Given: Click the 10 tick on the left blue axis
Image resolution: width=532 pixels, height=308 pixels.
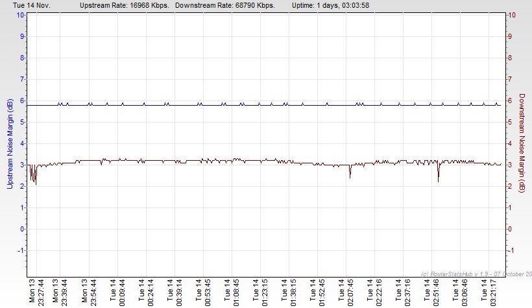Looking at the screenshot, I should point(21,15).
